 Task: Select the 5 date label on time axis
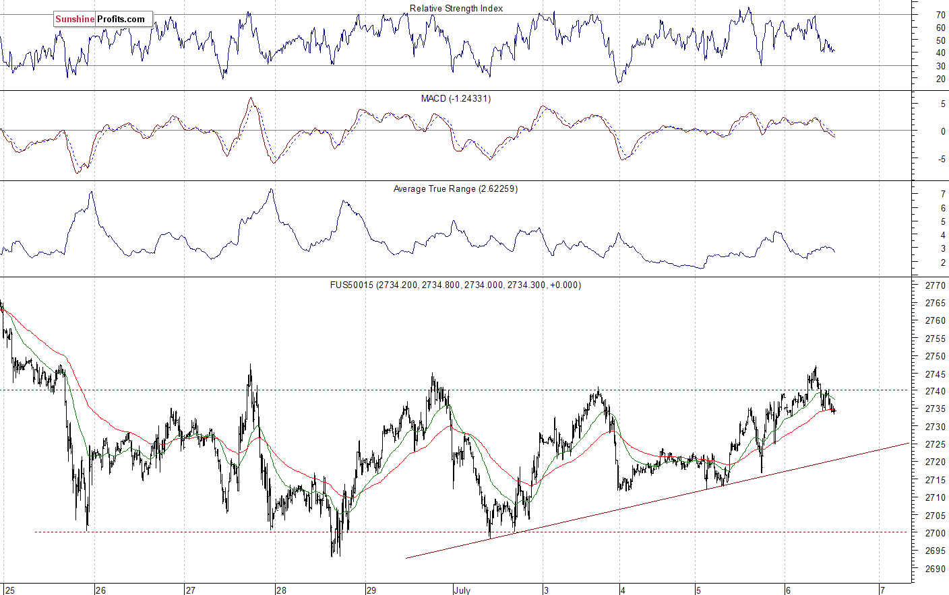698,590
